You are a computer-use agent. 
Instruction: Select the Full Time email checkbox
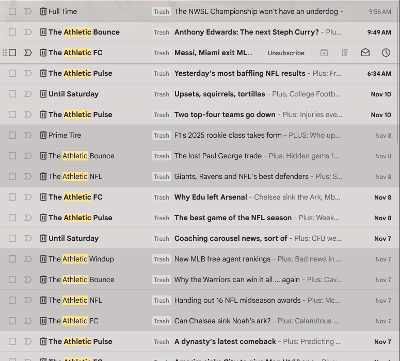point(12,11)
